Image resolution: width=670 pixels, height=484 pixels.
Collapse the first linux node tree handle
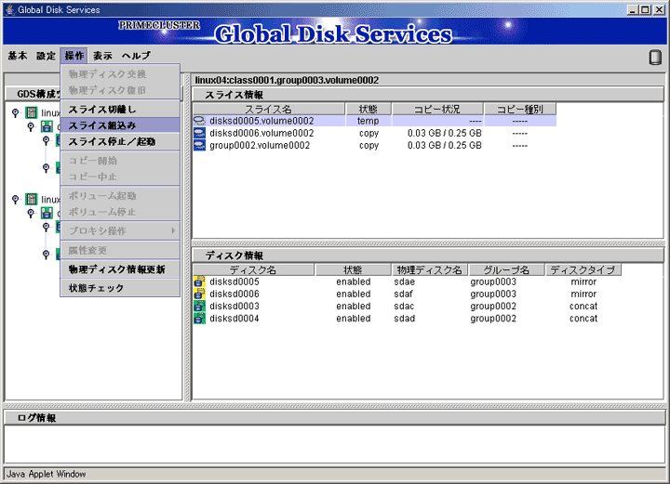pos(16,113)
